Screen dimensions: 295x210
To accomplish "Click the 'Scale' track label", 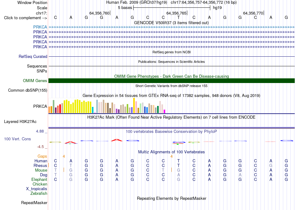I will click(x=42, y=8).
